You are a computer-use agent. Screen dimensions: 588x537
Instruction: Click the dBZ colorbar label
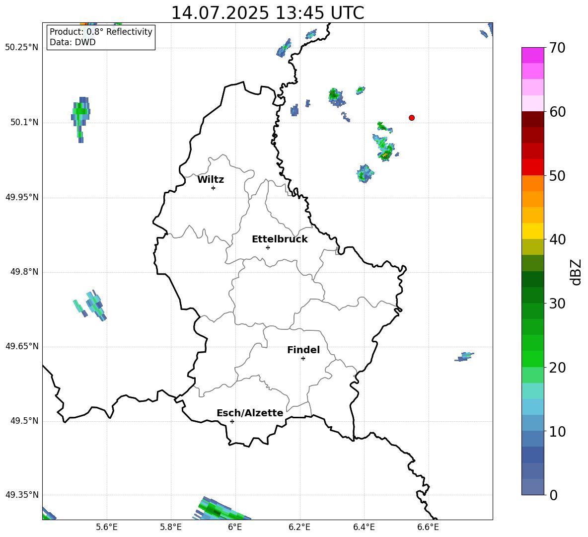pos(576,272)
